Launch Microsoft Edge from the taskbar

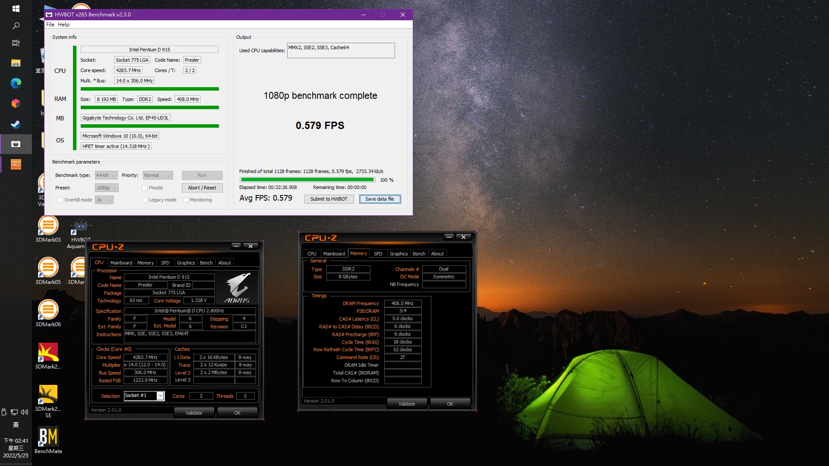point(16,83)
